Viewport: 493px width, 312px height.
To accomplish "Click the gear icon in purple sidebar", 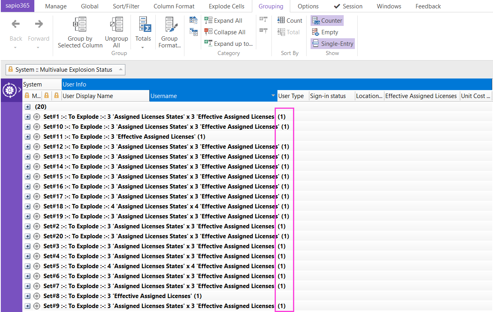I will pos(8,90).
